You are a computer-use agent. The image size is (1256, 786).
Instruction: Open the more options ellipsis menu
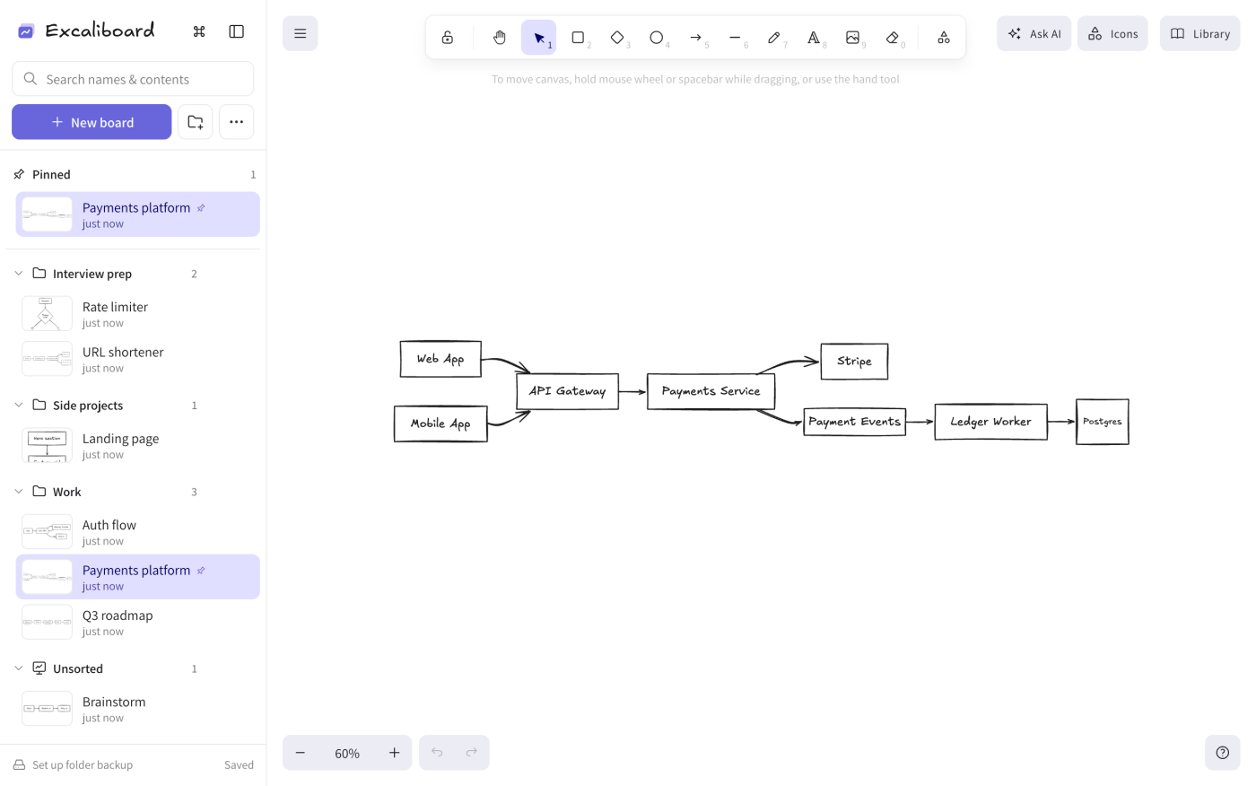click(x=237, y=122)
